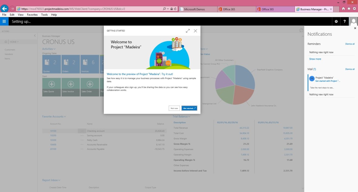The width and height of the screenshot is (358, 192).
Task: Open the Project Madeira mail notification
Action: click(x=328, y=79)
